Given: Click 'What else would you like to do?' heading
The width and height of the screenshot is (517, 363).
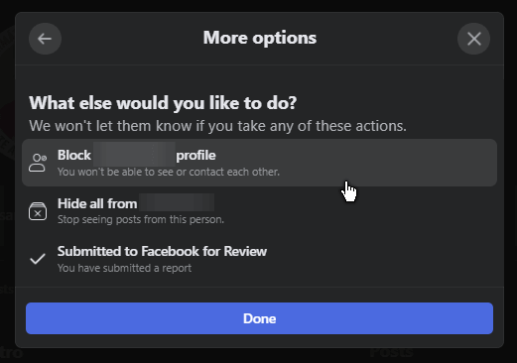Looking at the screenshot, I should [x=163, y=103].
